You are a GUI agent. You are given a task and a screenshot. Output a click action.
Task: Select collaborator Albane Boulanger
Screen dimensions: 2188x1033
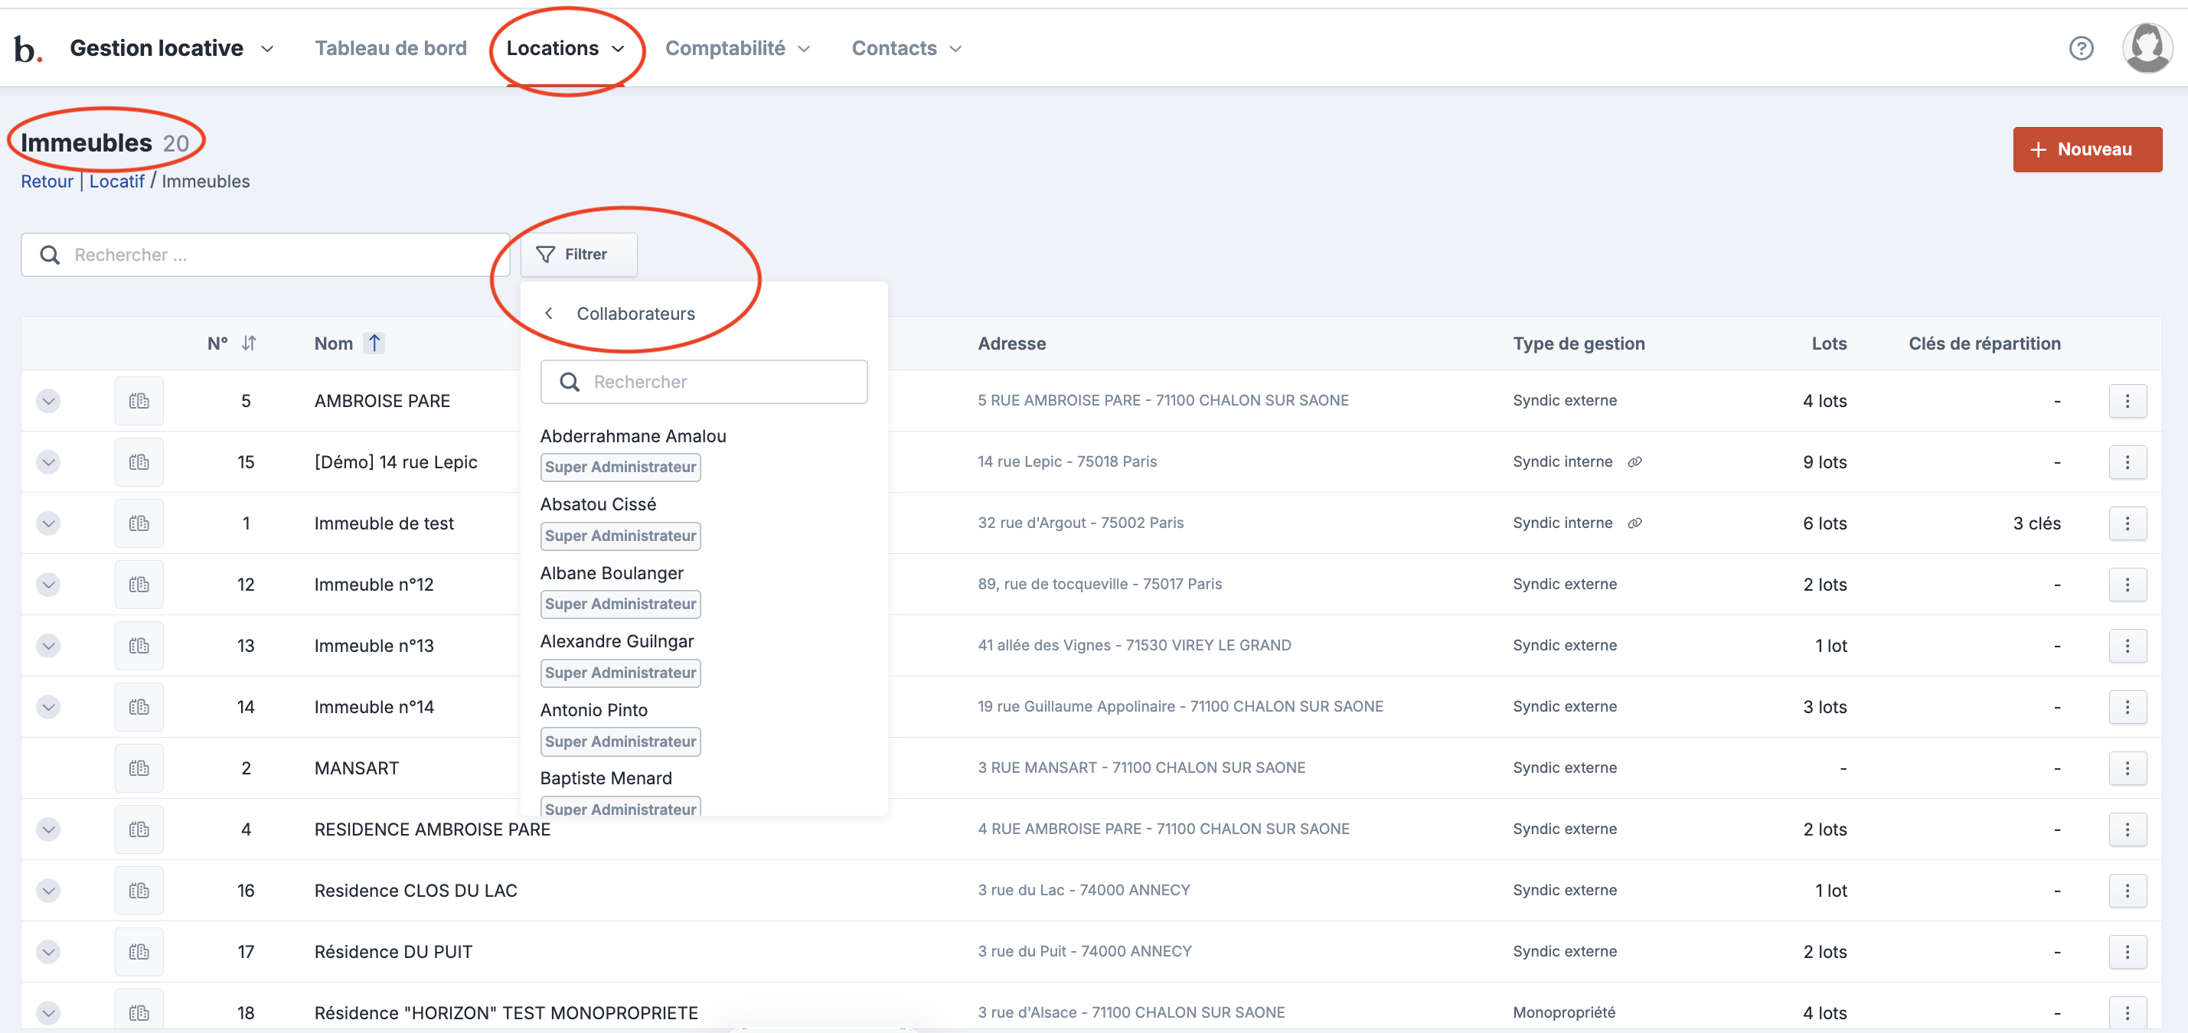pyautogui.click(x=612, y=573)
